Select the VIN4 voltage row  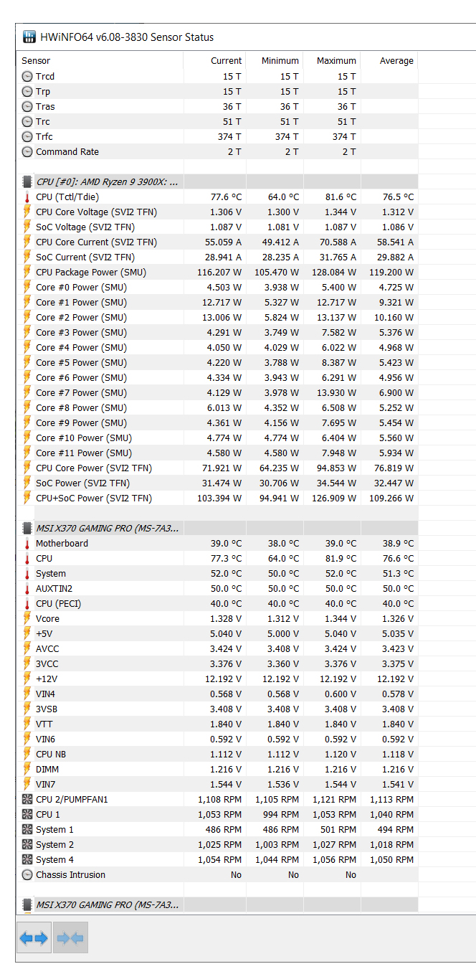[217, 694]
